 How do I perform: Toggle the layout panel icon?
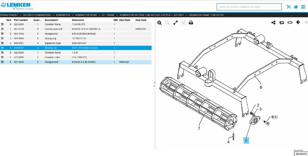tap(290, 23)
